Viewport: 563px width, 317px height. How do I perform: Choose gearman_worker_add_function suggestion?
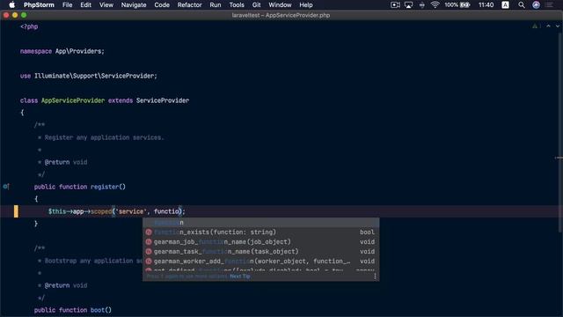tap(260, 262)
